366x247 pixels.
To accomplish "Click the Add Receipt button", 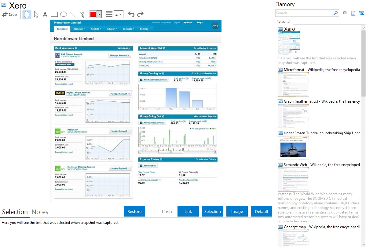I will (148, 166).
